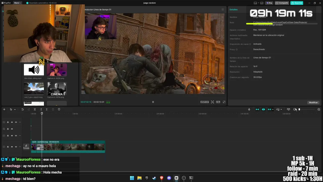This screenshot has height=182, width=323.
Task: Select the Captura d...10235.png thumbnail
Action: click(57, 70)
